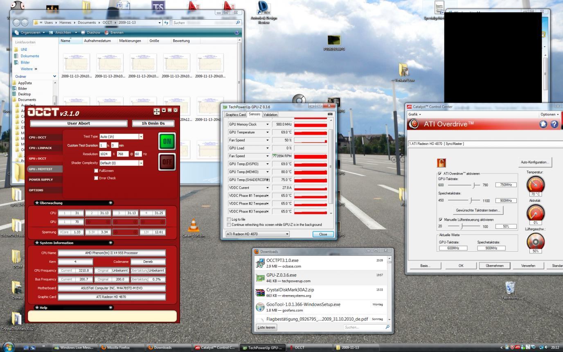The height and width of the screenshot is (352, 563).
Task: Select the CPU : LINPACK tab
Action: tap(40, 148)
